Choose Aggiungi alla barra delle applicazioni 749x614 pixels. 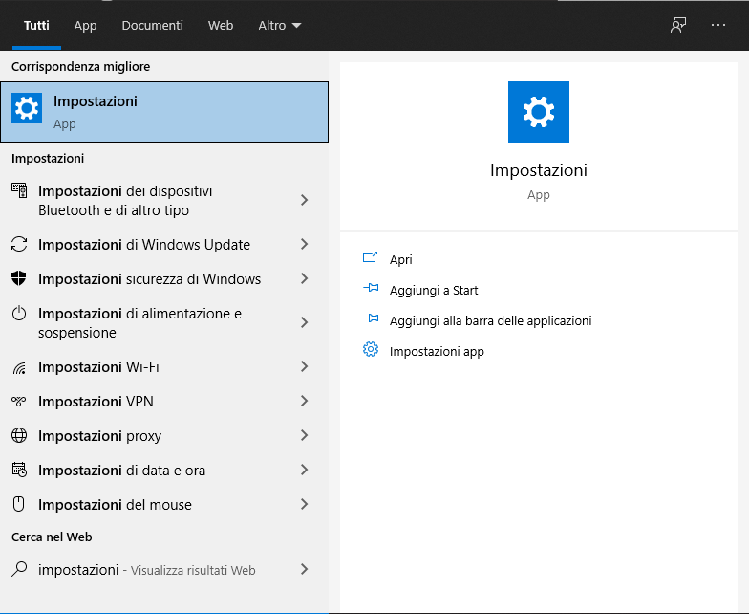click(491, 320)
